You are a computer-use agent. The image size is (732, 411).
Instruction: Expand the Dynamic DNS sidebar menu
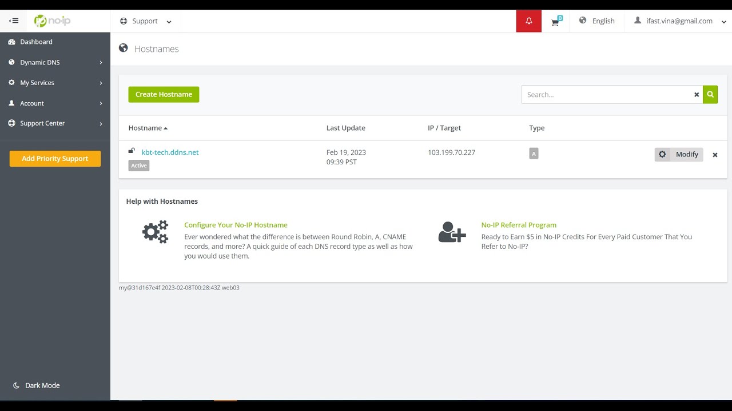click(x=55, y=62)
